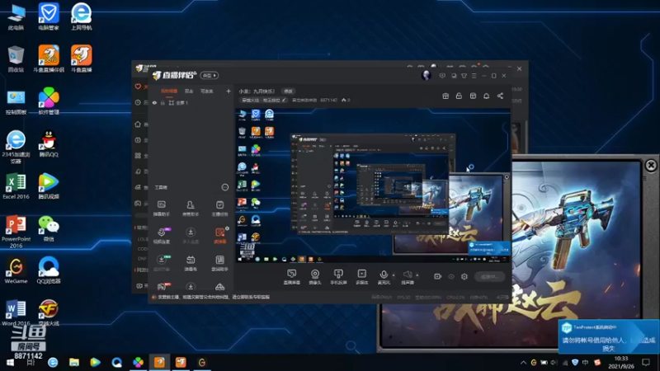Image resolution: width=660 pixels, height=371 pixels.
Task: Mute the 麦克风 microphone
Action: coord(384,277)
